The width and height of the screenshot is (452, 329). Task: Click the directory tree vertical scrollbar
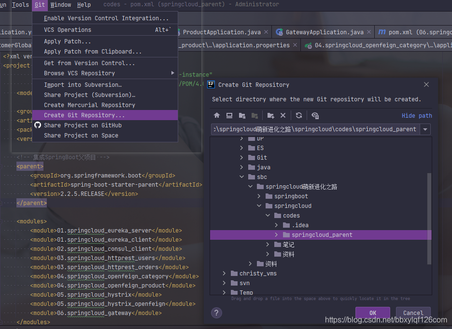[x=429, y=219]
